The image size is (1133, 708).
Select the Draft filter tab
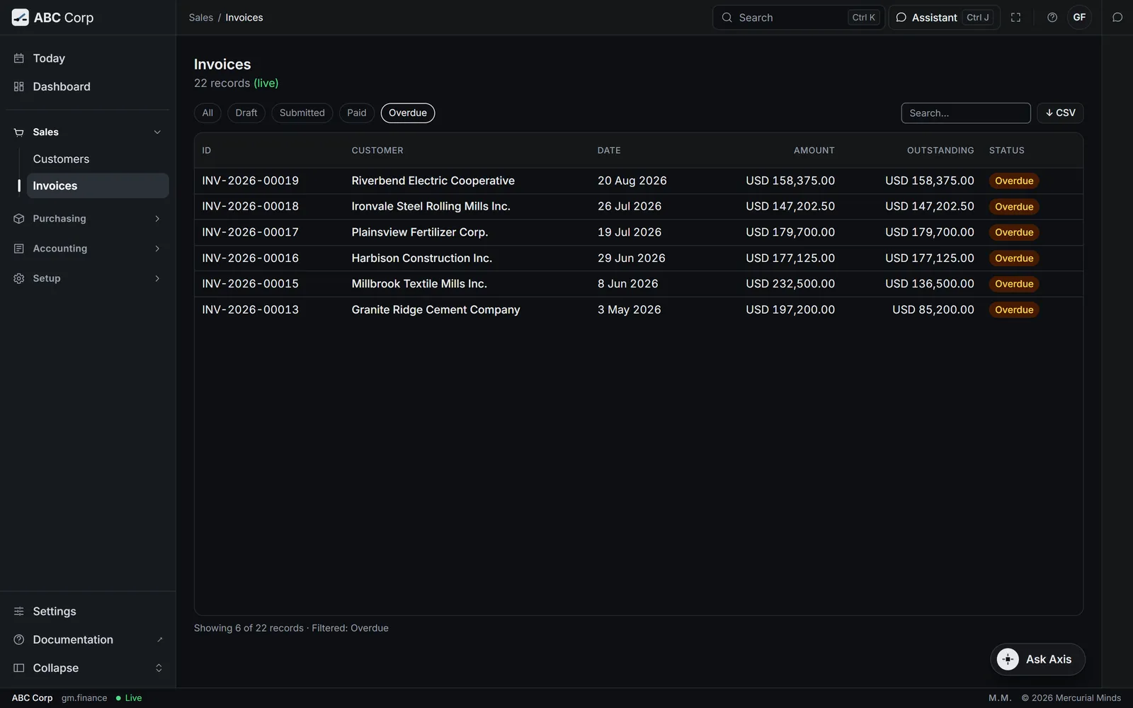(x=246, y=113)
